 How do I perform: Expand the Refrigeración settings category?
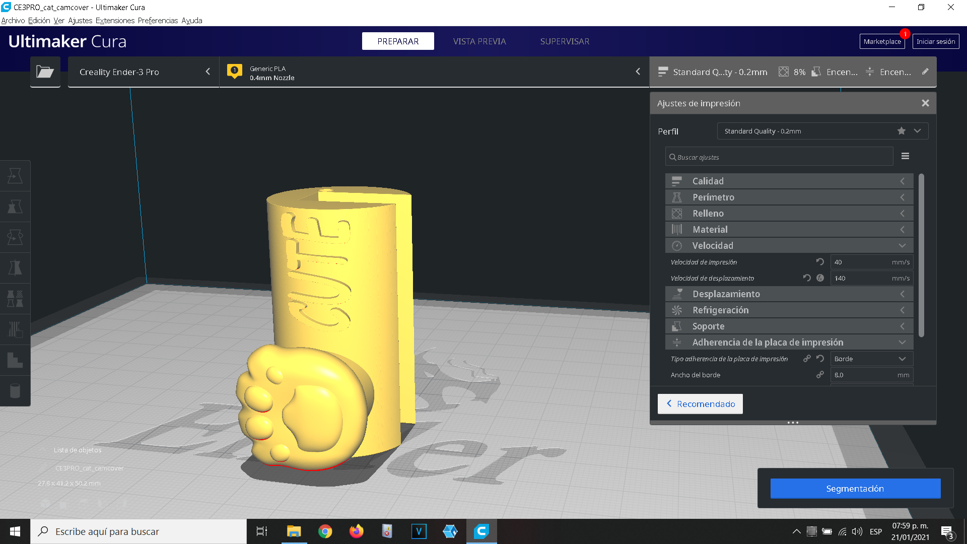789,310
